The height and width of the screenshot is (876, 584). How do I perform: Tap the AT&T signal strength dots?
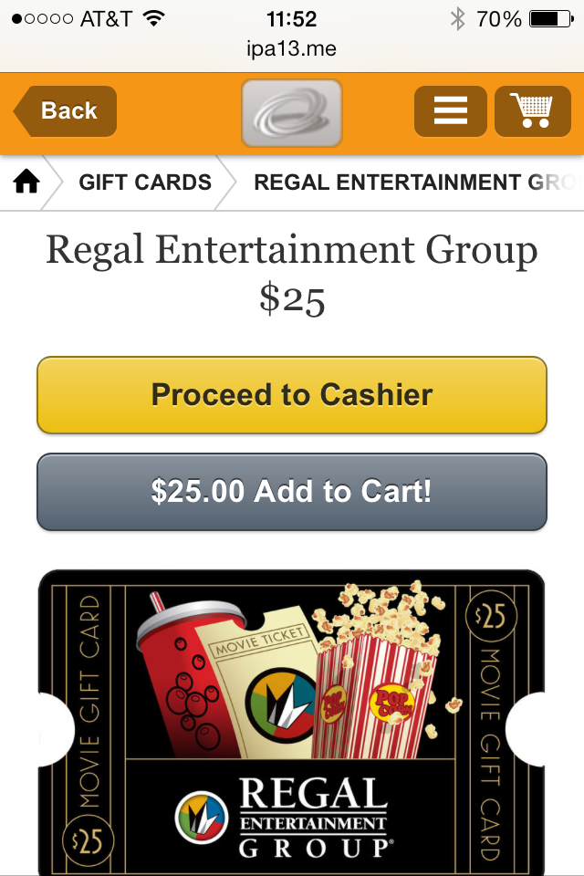point(43,19)
